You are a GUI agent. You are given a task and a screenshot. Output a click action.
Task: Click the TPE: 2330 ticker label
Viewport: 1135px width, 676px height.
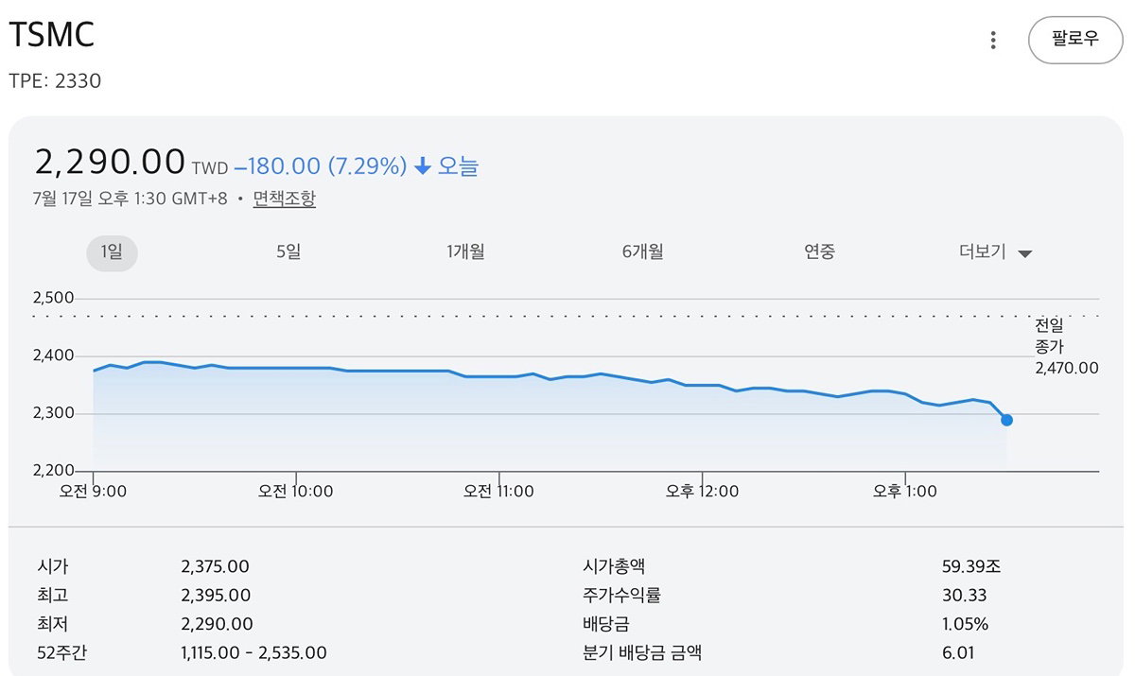tap(55, 81)
